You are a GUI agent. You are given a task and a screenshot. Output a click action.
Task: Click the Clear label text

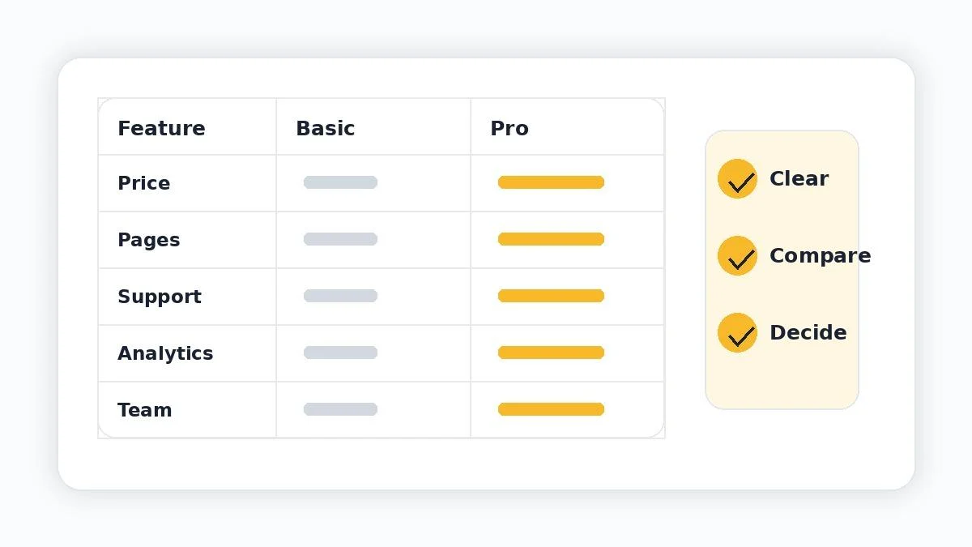coord(799,178)
